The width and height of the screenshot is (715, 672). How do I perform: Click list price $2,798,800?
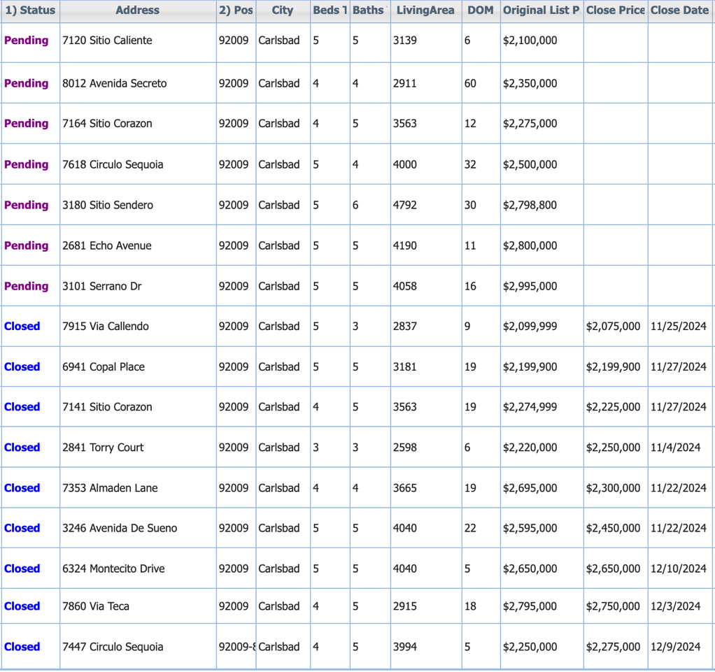(530, 205)
